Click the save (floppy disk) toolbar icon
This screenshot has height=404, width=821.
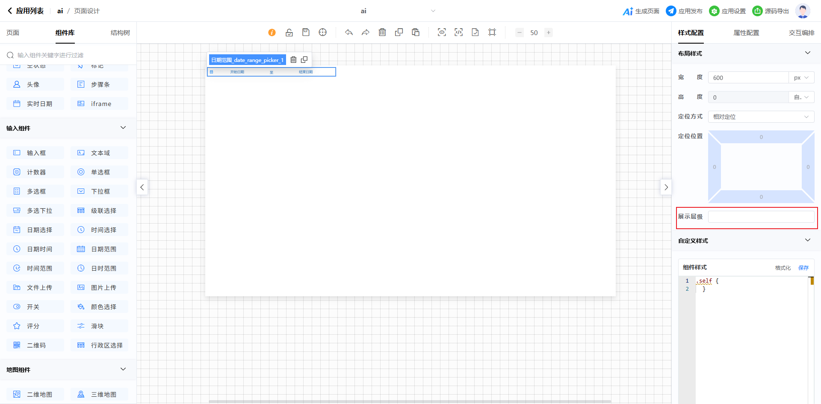(x=306, y=32)
